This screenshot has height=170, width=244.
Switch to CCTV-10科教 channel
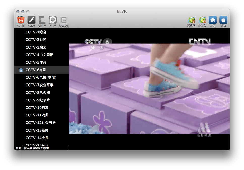point(41,108)
